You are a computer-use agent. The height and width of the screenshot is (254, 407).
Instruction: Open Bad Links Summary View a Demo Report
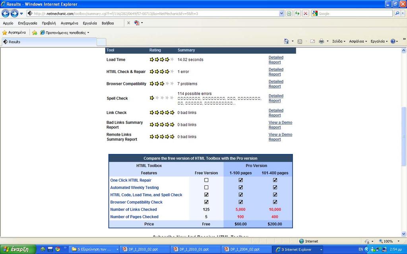280,125
